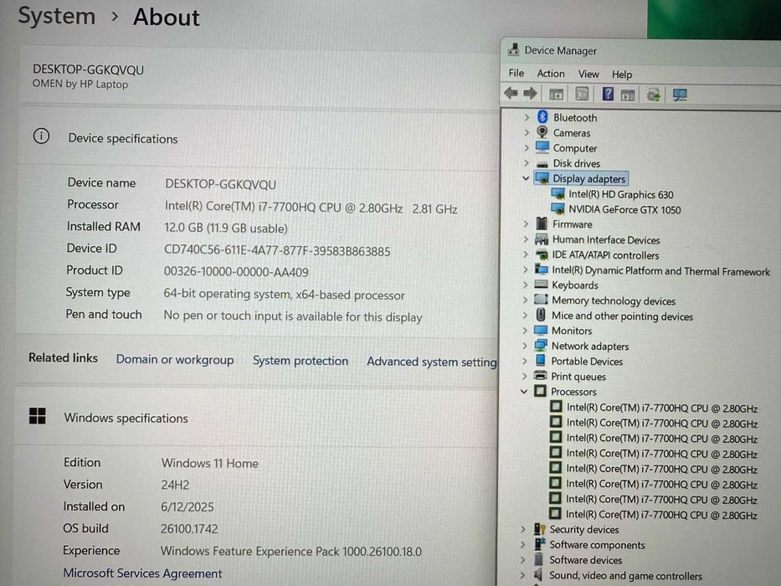Click the Update driver toolbar icon
The height and width of the screenshot is (586, 781).
[x=653, y=94]
